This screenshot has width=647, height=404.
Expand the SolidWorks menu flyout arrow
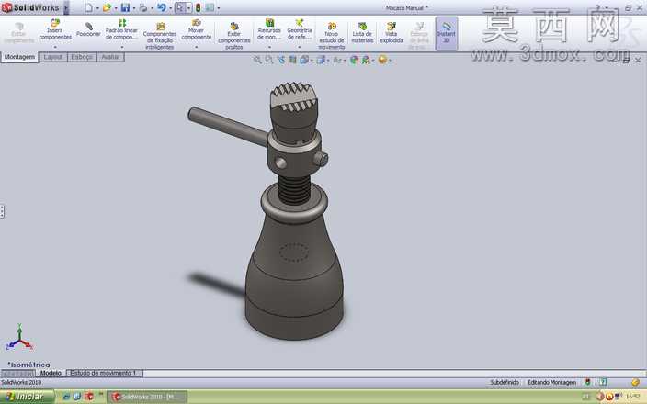[66, 7]
